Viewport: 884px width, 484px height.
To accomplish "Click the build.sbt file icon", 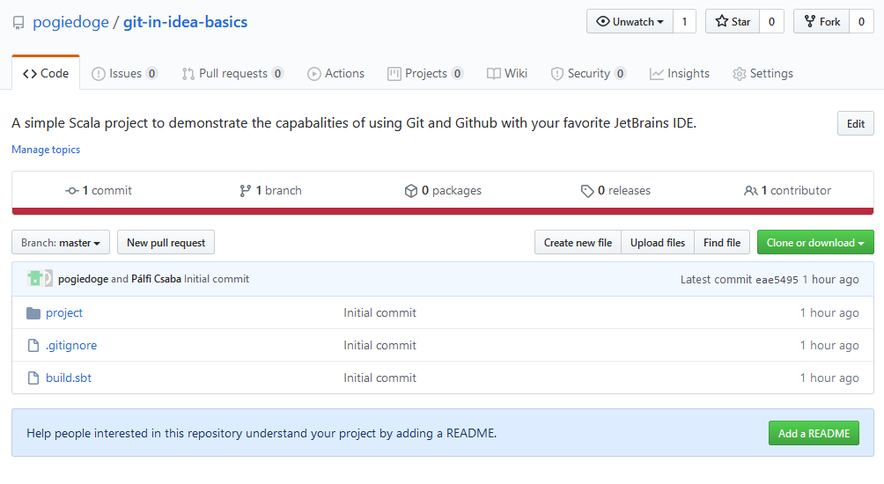I will point(33,378).
